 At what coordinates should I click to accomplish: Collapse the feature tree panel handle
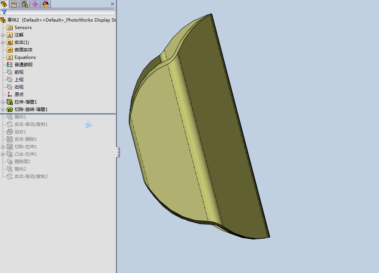118,152
